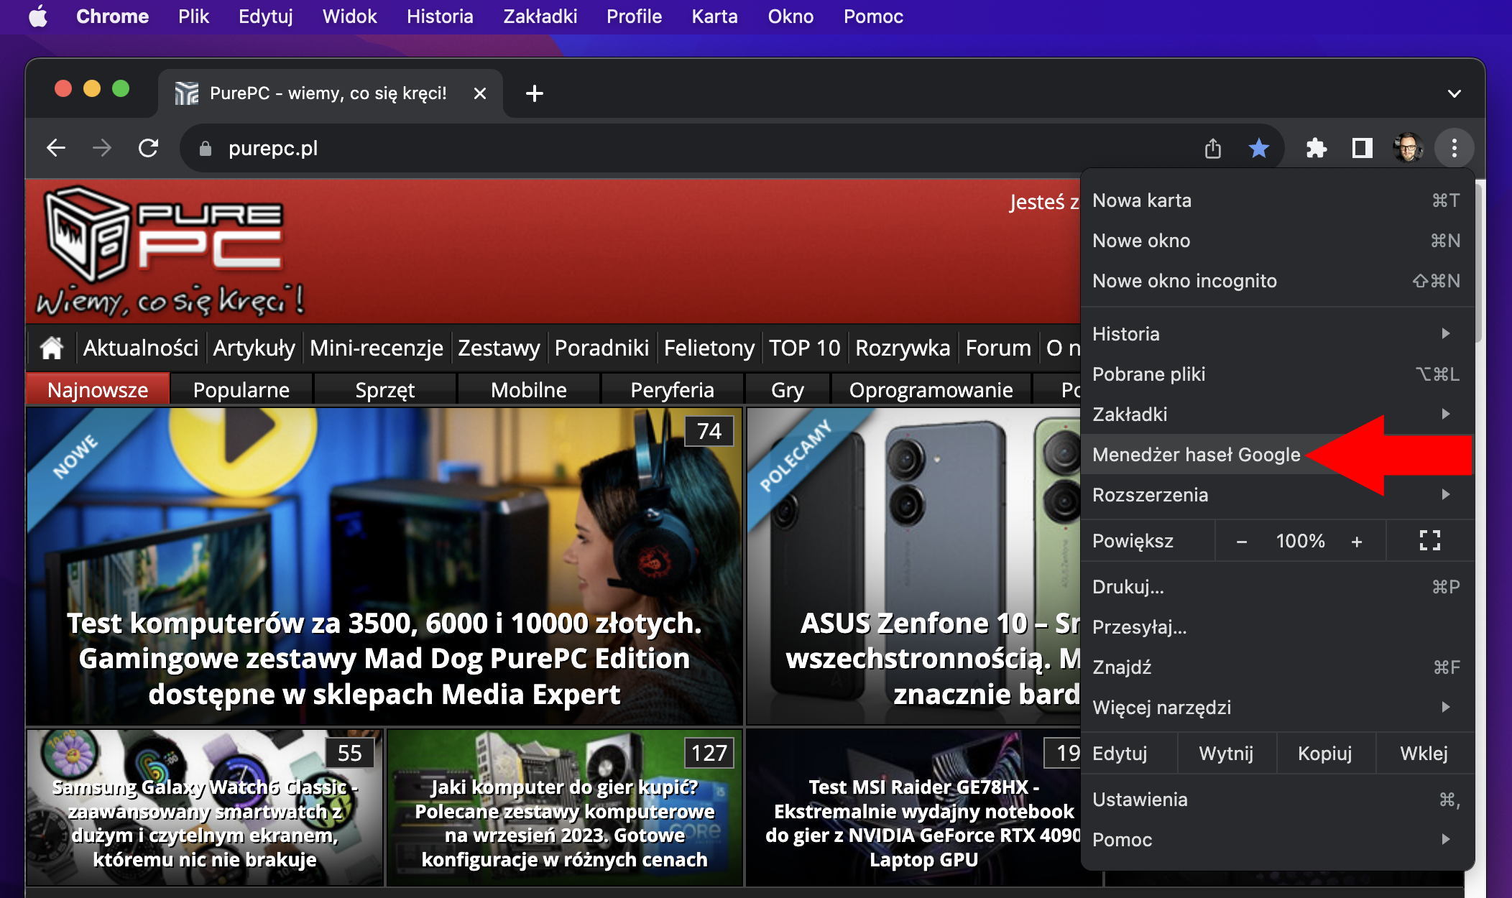Reload the PurePC page

point(149,148)
